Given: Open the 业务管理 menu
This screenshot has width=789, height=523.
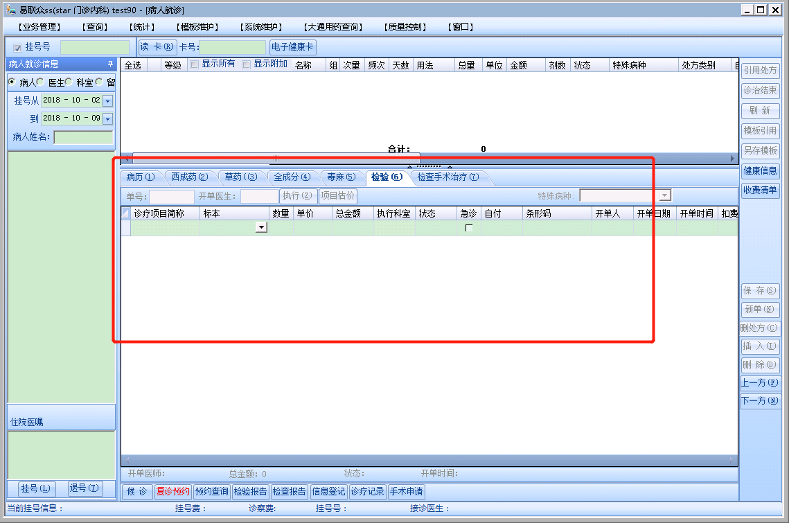Looking at the screenshot, I should (39, 27).
